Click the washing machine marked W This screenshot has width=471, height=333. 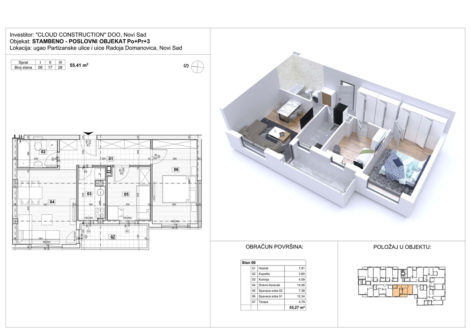tap(52, 145)
